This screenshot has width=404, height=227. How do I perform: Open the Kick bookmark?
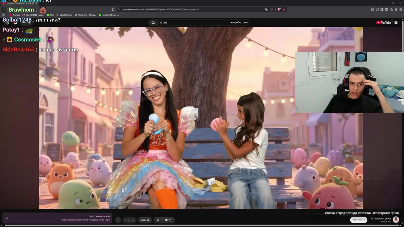tap(50, 15)
